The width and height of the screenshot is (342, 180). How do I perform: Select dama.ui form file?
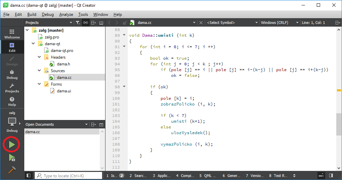(x=64, y=91)
